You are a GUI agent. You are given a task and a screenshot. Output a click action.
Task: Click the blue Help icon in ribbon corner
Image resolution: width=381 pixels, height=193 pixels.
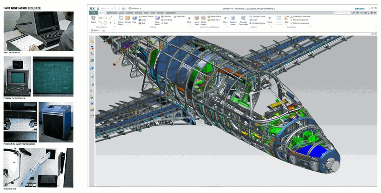coord(365,13)
